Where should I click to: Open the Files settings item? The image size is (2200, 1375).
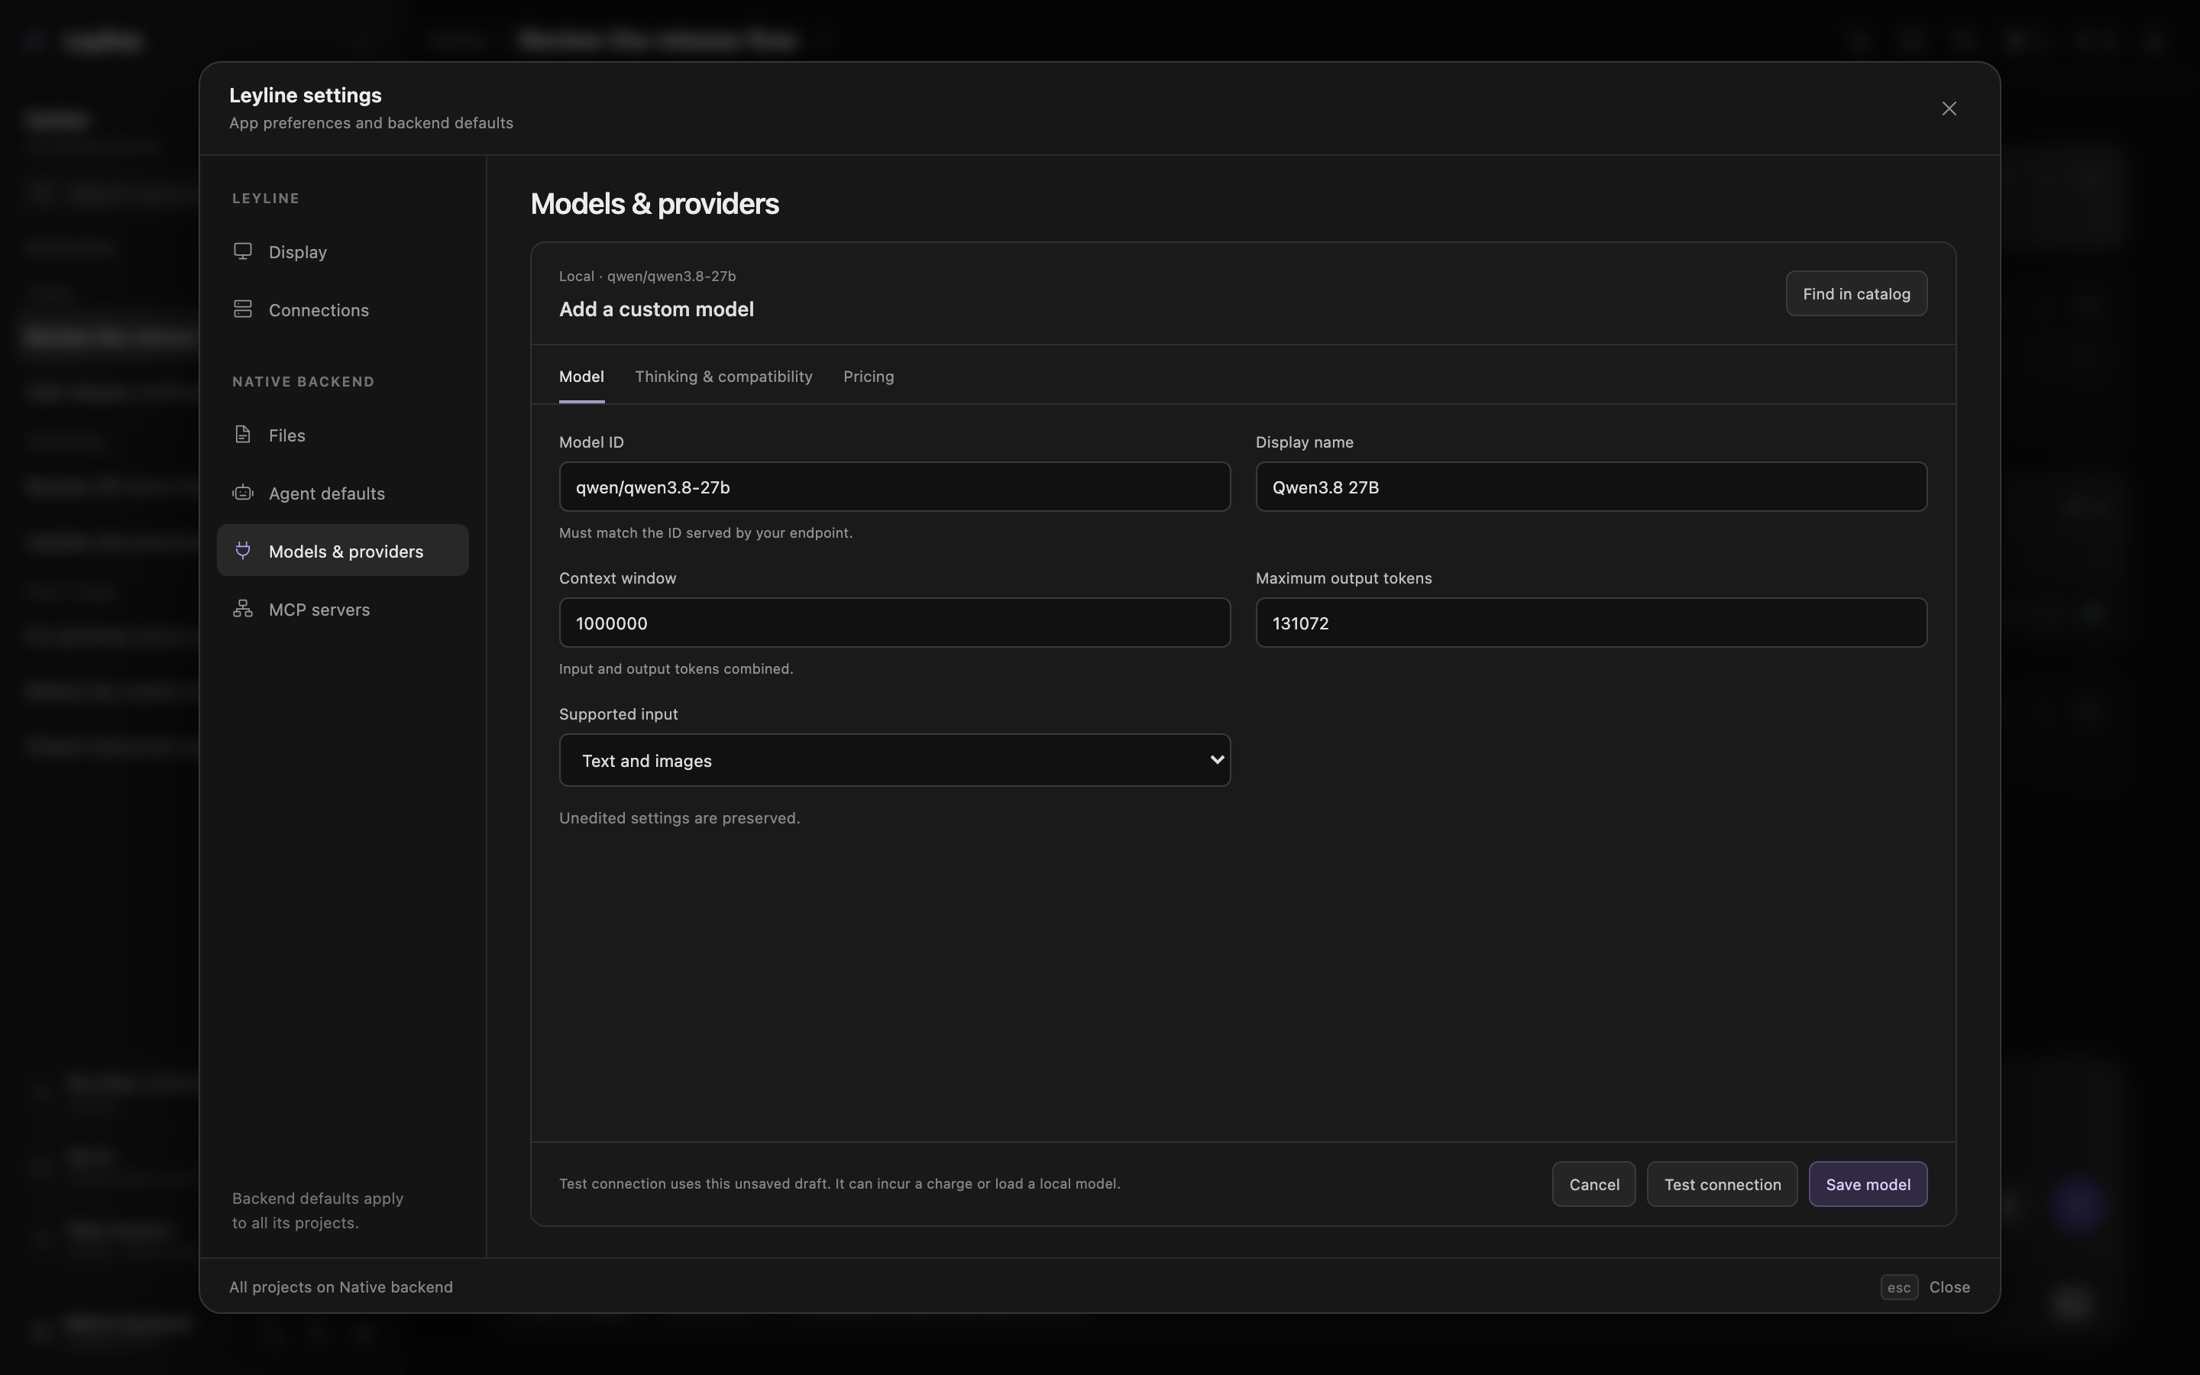(343, 435)
